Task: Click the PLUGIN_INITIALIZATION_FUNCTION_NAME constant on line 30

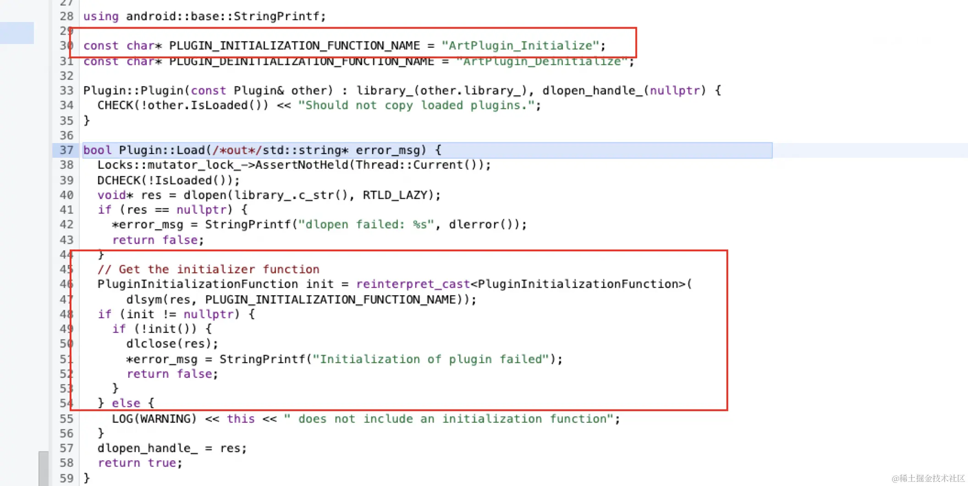Action: pyautogui.click(x=294, y=46)
